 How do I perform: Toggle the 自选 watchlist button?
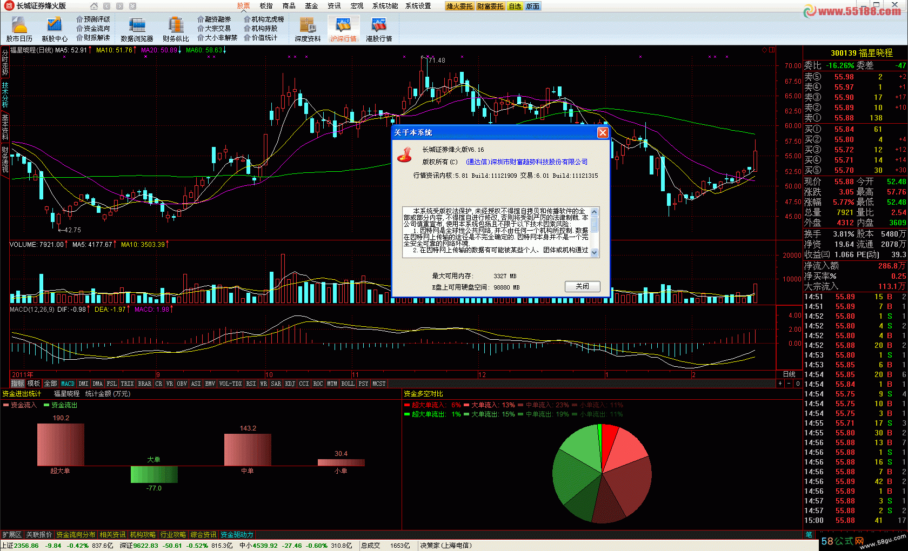click(x=515, y=6)
